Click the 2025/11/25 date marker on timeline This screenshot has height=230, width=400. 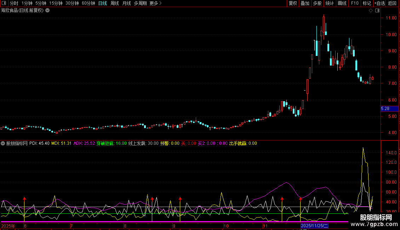[315, 226]
